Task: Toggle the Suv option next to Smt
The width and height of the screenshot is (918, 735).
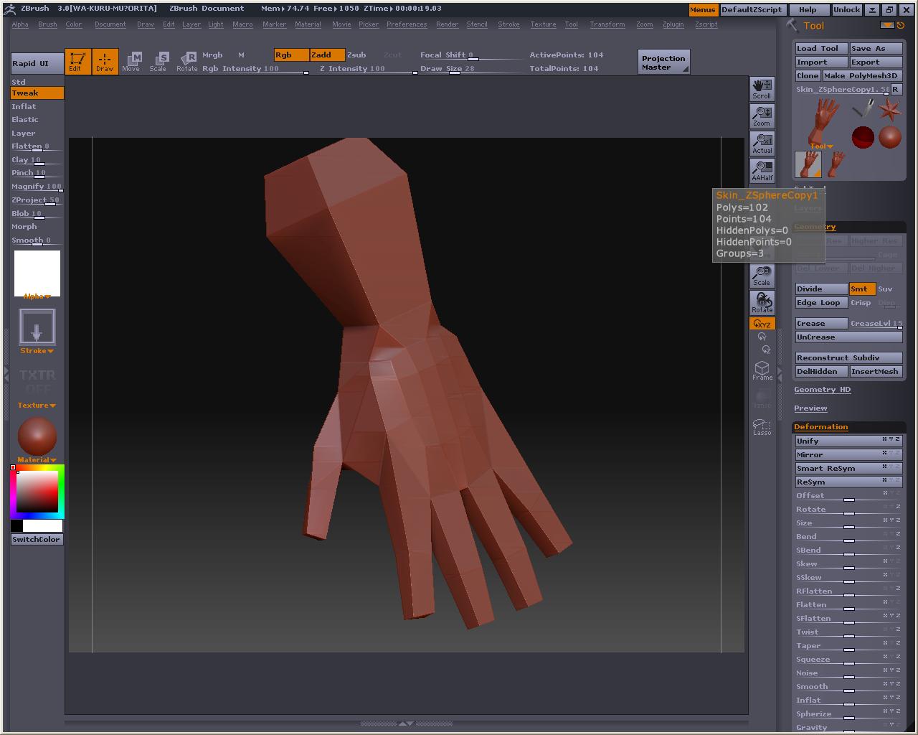Action: [x=885, y=289]
